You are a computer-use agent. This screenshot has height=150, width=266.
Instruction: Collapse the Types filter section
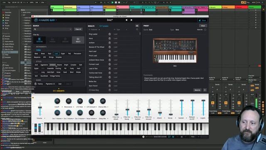[38, 50]
